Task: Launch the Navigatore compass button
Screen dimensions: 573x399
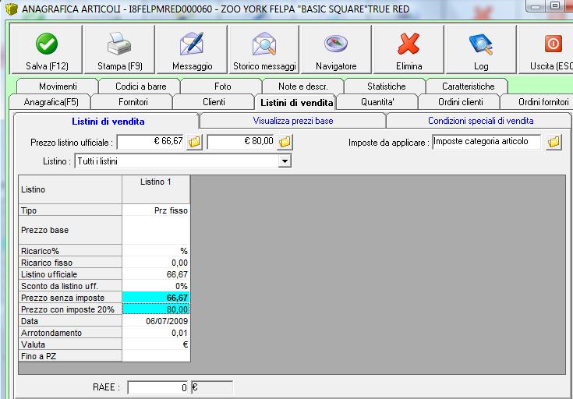Action: [x=336, y=49]
